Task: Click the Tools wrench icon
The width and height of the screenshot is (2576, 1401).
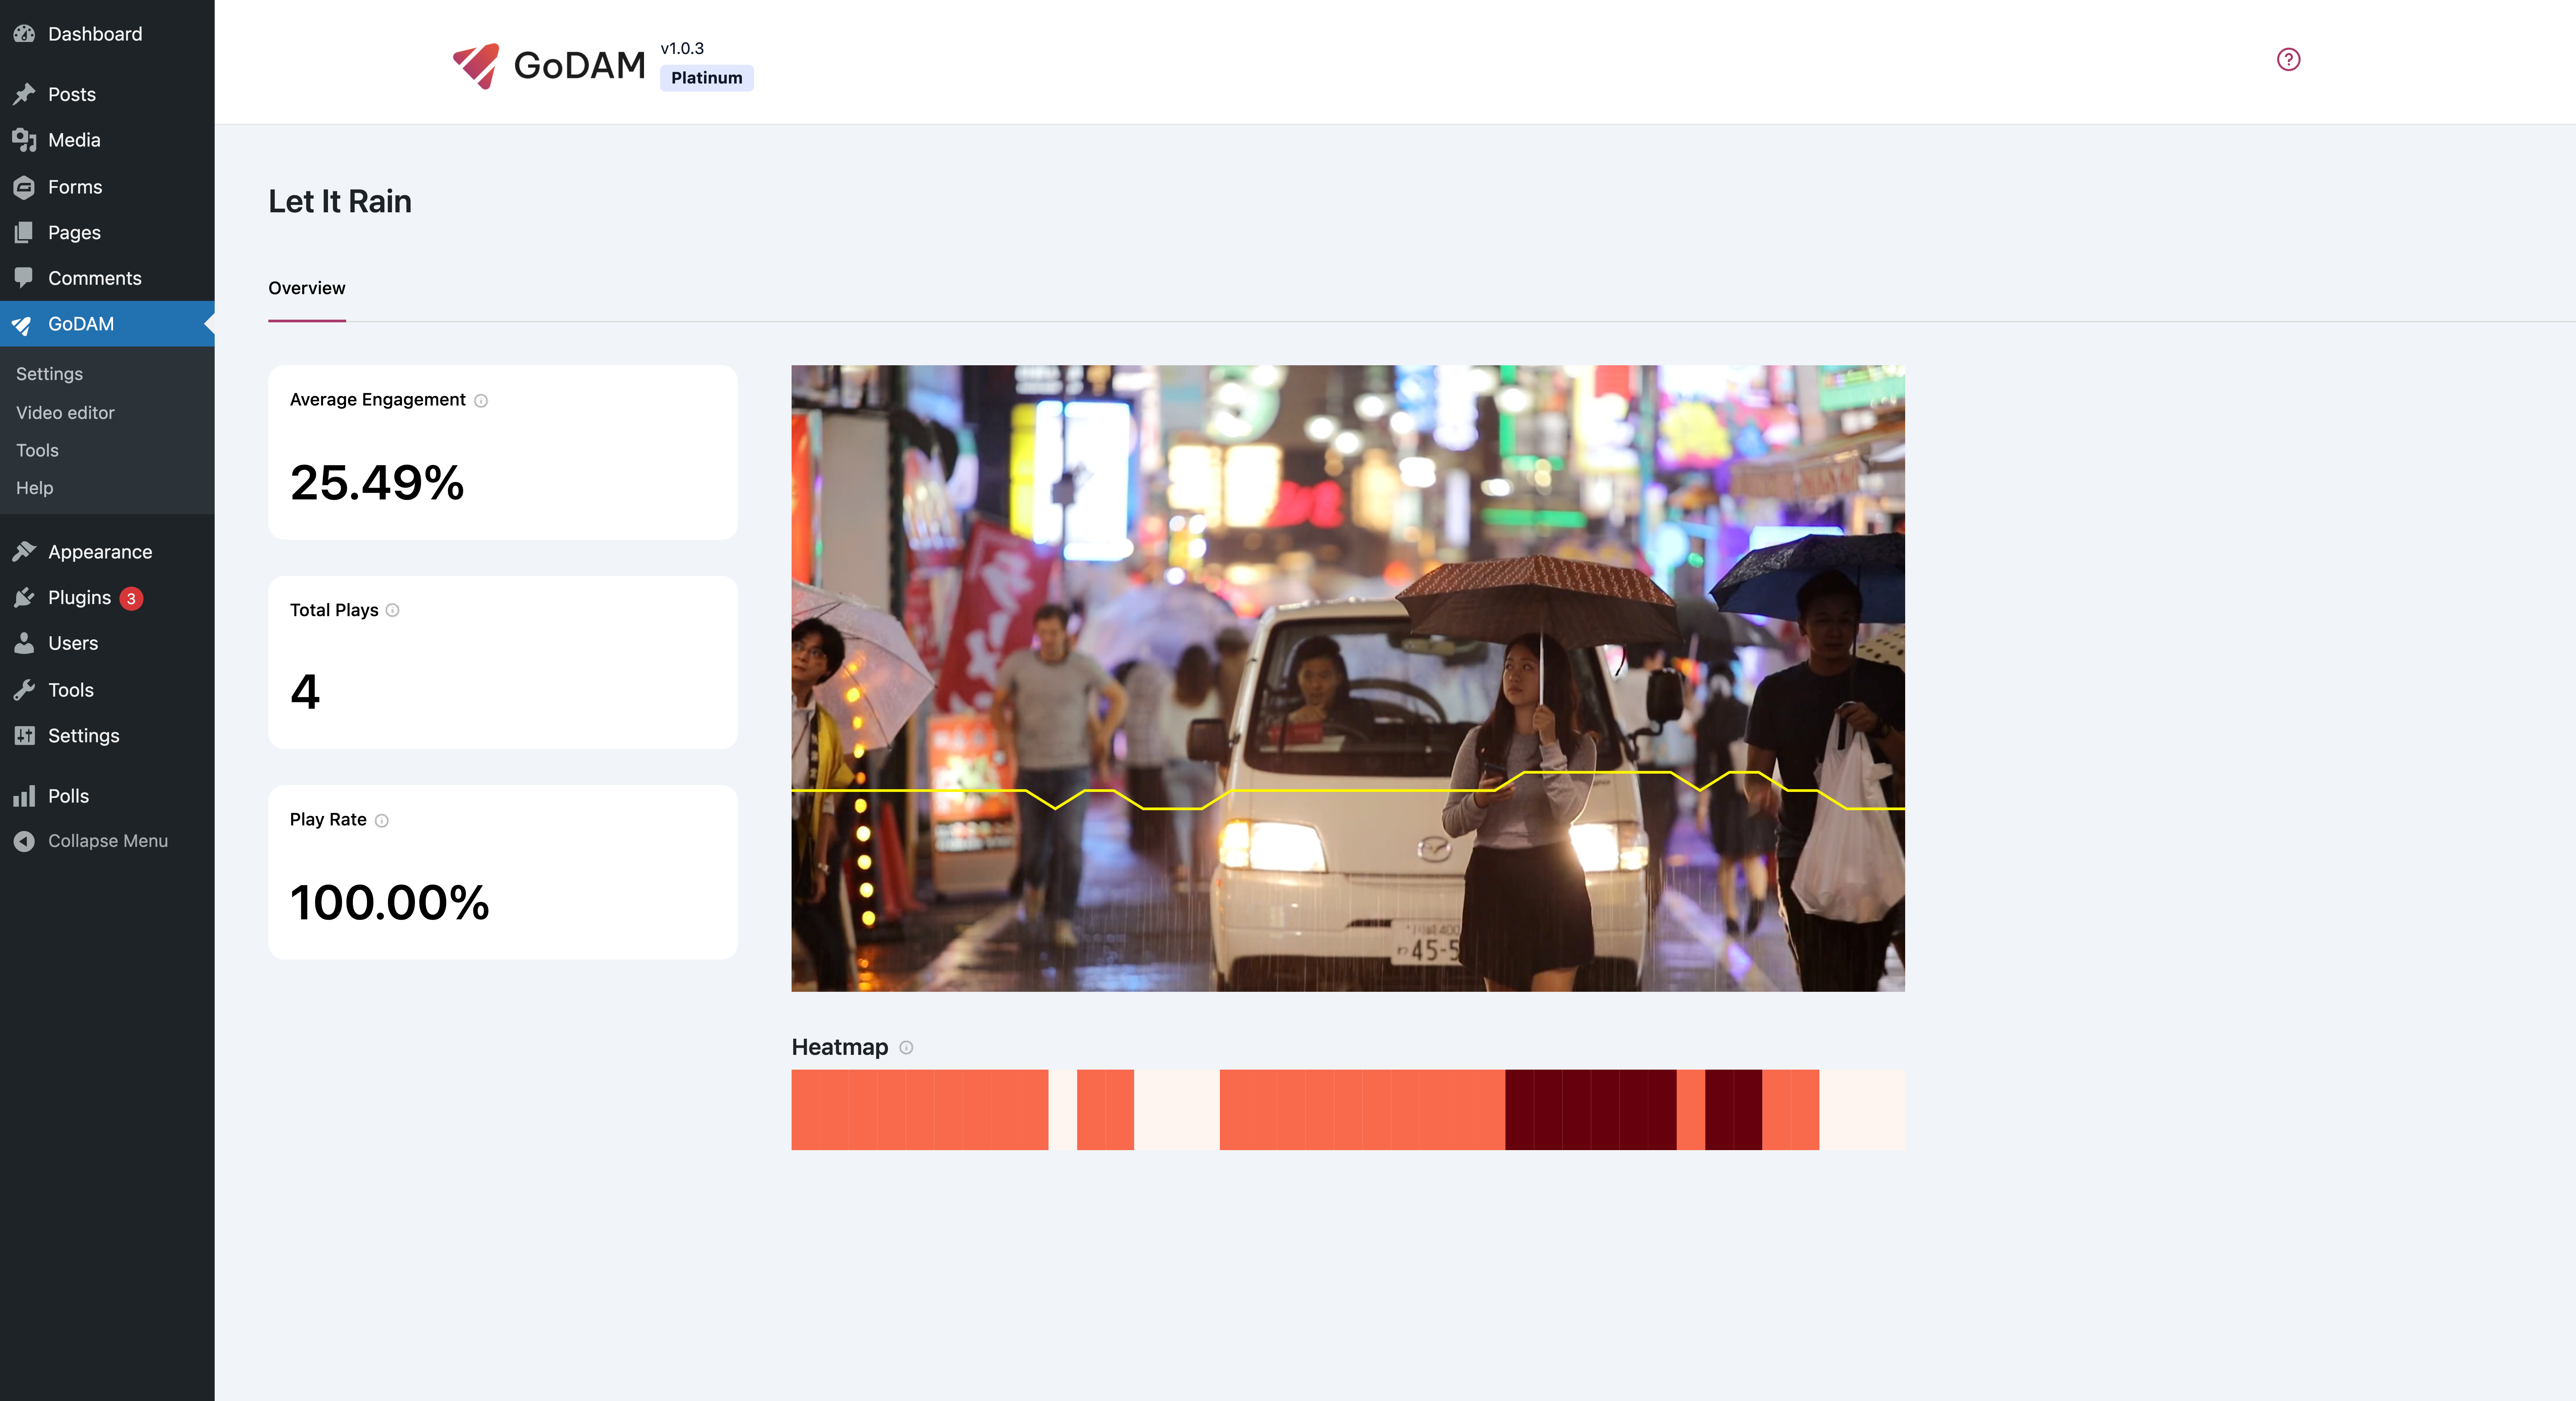Action: point(24,690)
